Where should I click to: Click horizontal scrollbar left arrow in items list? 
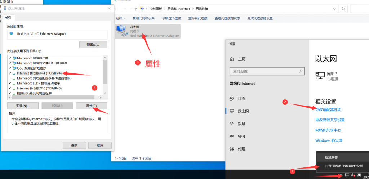pyautogui.click(x=10, y=97)
